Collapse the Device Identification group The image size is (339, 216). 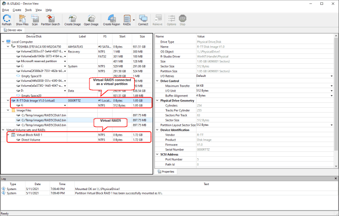coord(157,130)
